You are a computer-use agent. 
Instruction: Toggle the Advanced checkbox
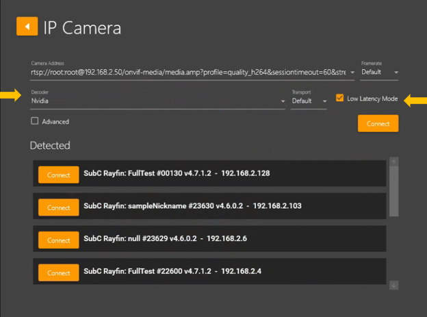[35, 121]
